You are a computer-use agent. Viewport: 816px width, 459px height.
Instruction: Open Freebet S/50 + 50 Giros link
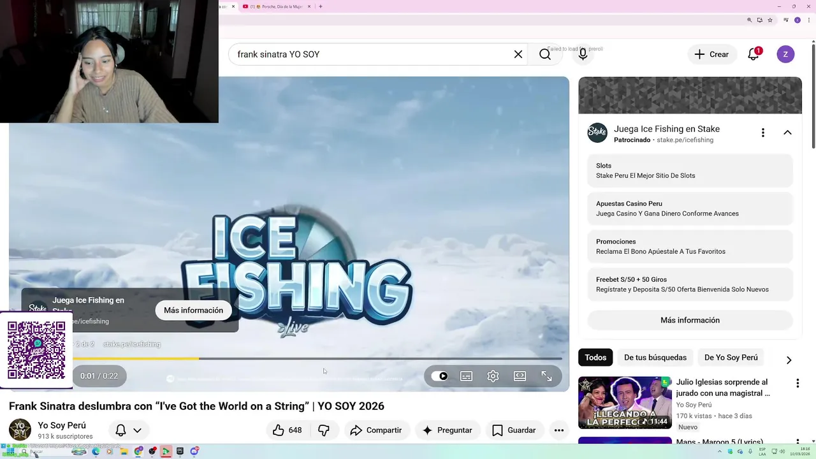(x=690, y=284)
